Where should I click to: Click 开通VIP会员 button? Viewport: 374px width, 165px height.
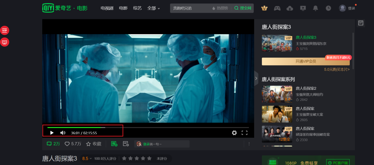(x=305, y=61)
